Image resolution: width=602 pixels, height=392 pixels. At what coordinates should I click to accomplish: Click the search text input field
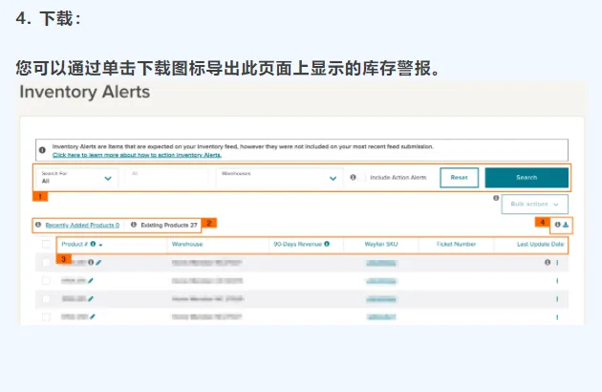(x=167, y=178)
